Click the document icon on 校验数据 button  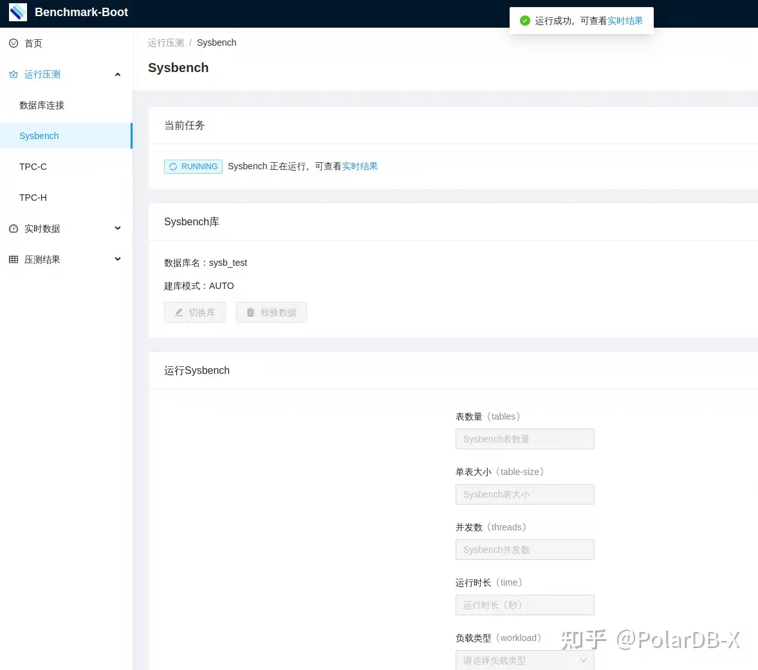coord(251,312)
